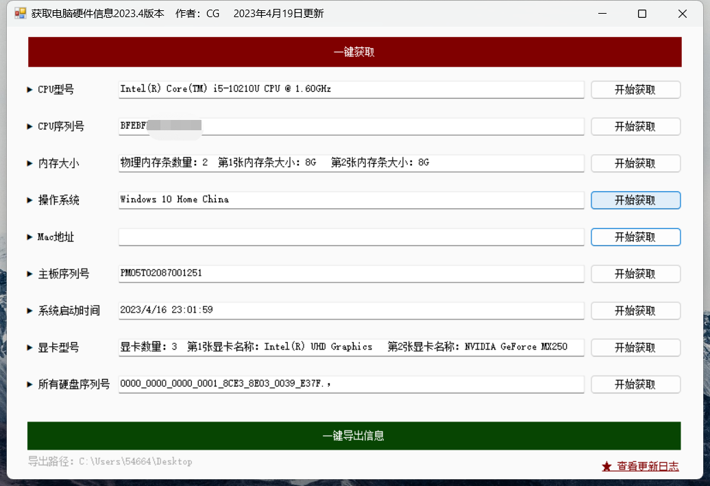710x486 pixels.
Task: Click the green 一键导出信息 button
Action: tap(354, 436)
